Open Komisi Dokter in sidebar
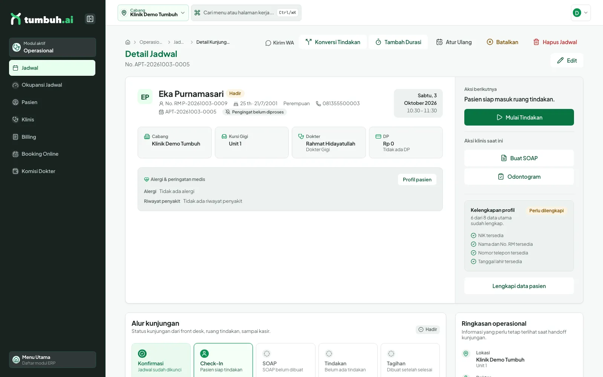Image resolution: width=603 pixels, height=377 pixels. [x=52, y=171]
